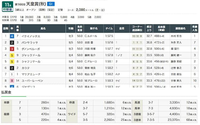
Task: Click the ワイド payout label
Action: [72, 114]
